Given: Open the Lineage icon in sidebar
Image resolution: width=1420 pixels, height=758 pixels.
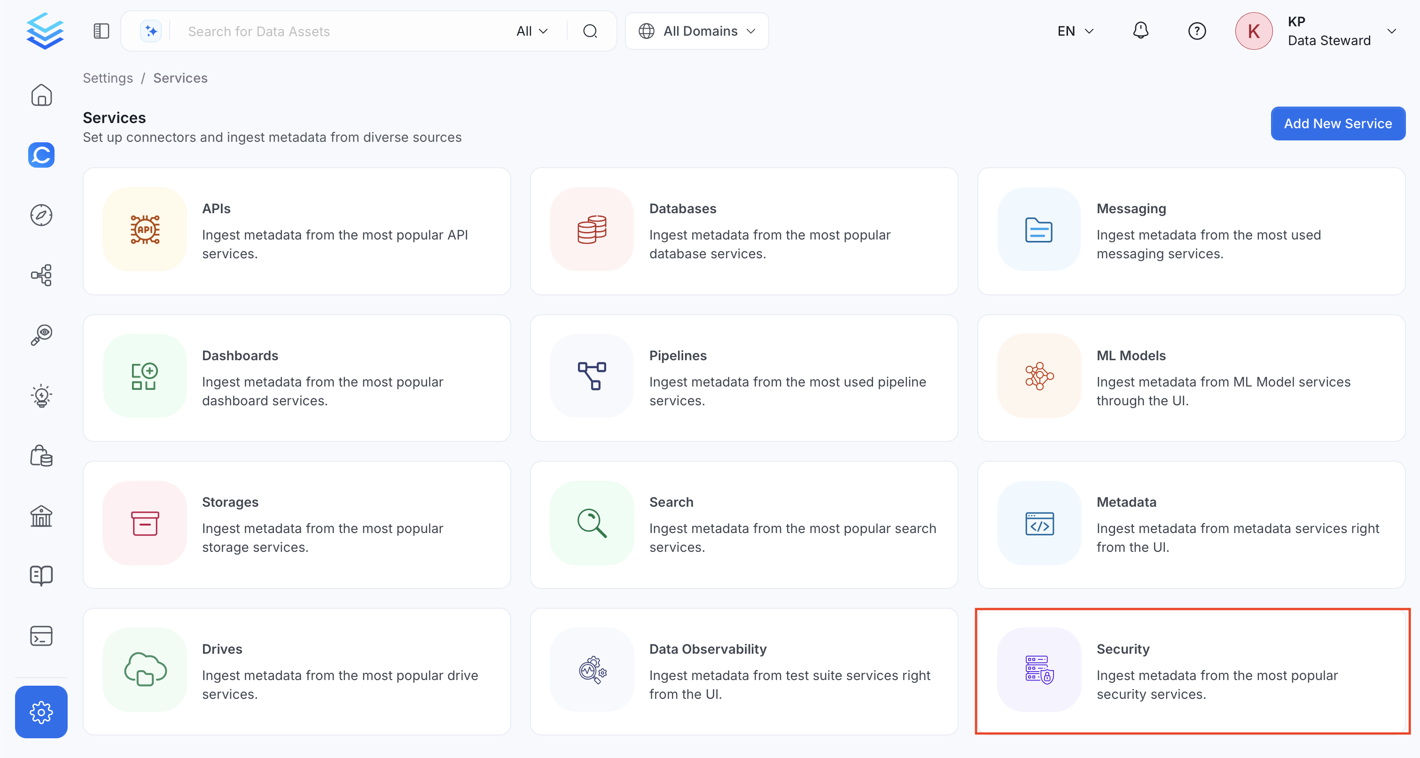Looking at the screenshot, I should (x=41, y=275).
